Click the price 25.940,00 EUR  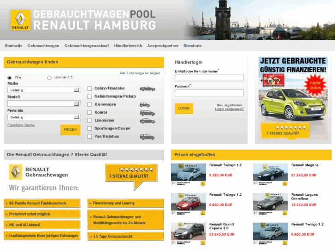pyautogui.click(x=222, y=234)
